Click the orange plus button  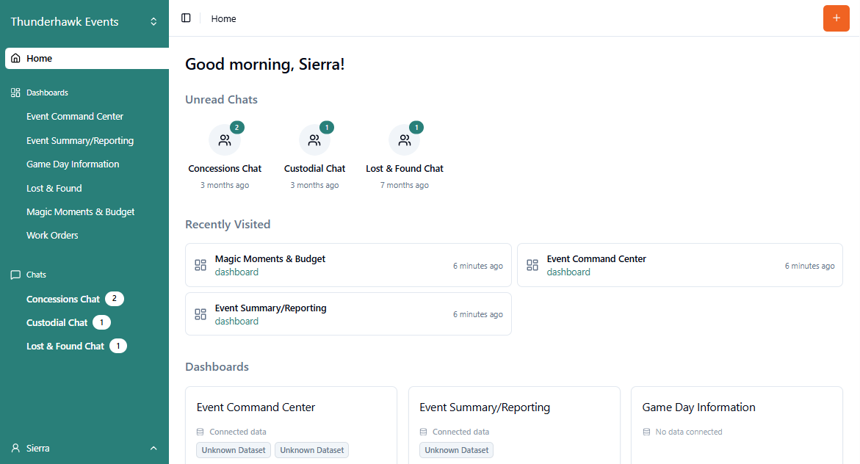(x=836, y=18)
